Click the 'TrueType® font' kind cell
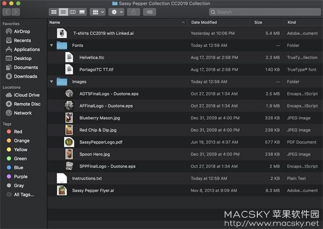The height and width of the screenshot is (229, 323). click(x=301, y=69)
